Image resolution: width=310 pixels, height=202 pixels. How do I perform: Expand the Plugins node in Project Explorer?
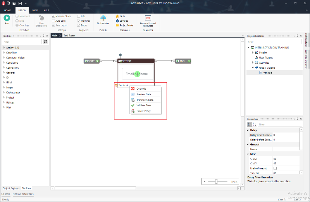point(253,52)
